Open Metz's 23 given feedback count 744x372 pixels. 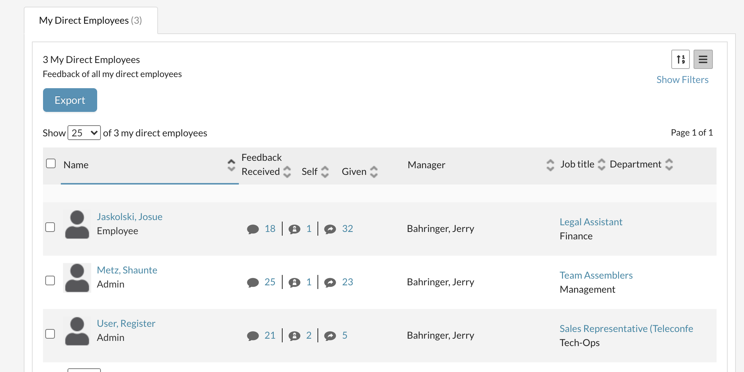click(x=348, y=282)
